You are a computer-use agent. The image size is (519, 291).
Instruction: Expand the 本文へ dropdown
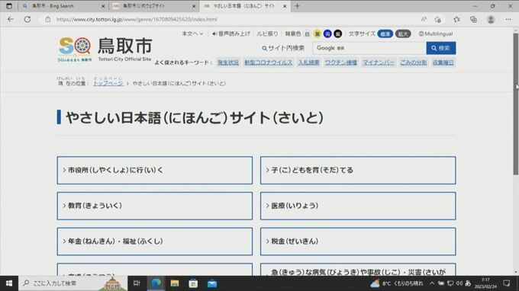[x=192, y=34]
